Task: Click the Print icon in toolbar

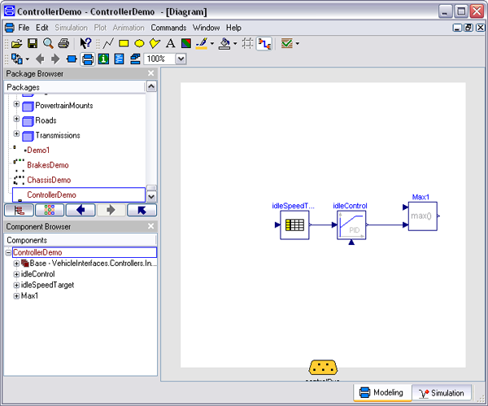Action: tap(63, 43)
